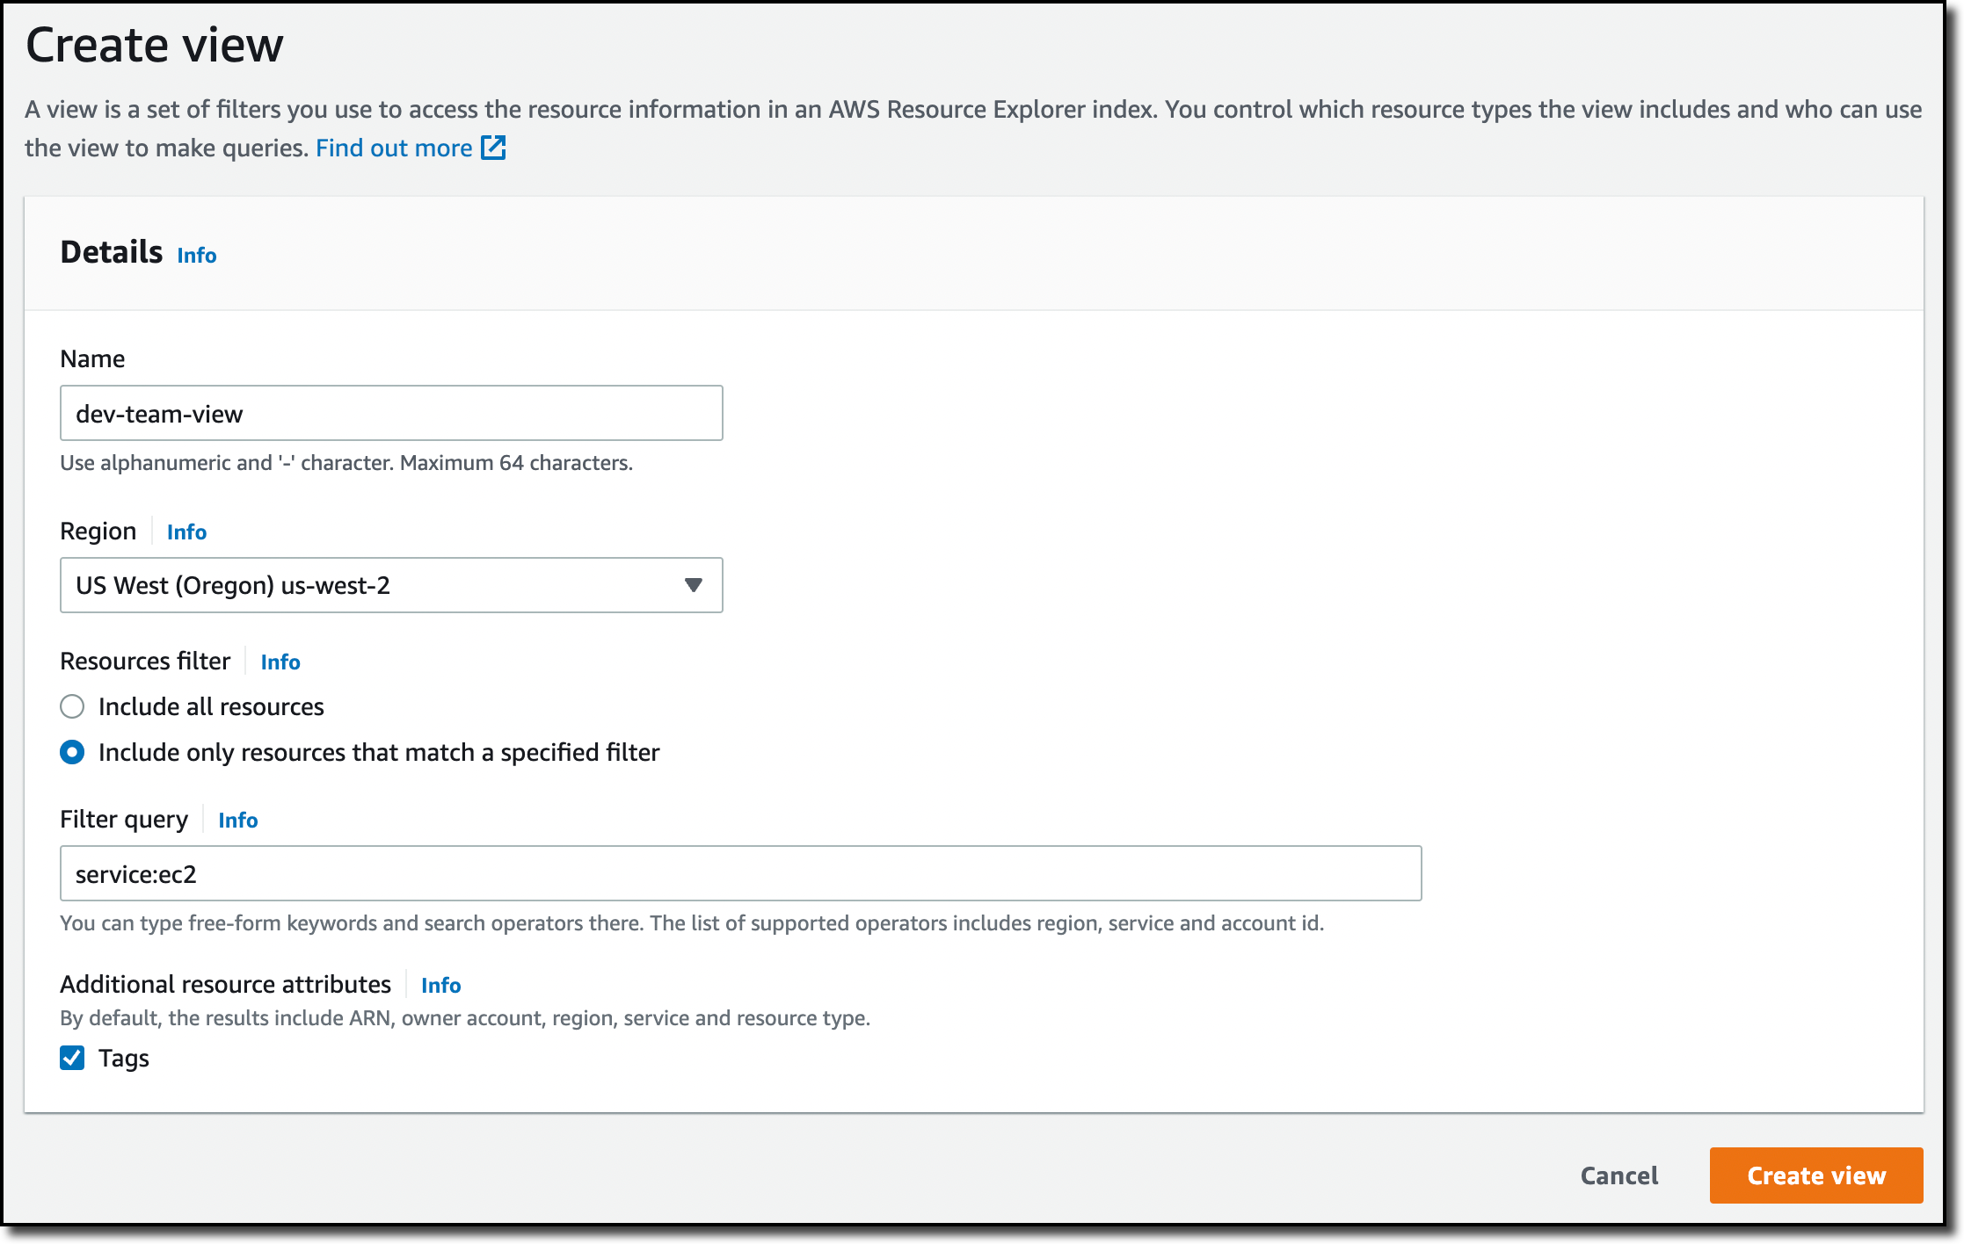Click the Name input field
This screenshot has height=1244, width=1964.
pyautogui.click(x=391, y=413)
